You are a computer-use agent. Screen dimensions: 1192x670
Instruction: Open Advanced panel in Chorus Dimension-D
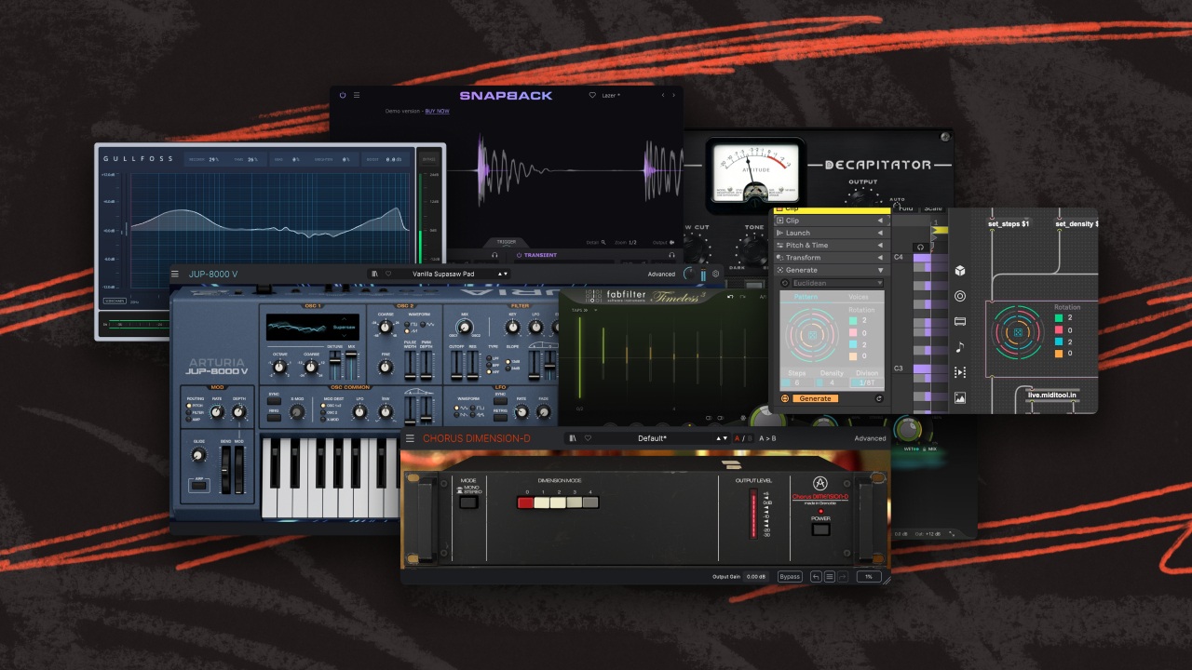coord(870,438)
